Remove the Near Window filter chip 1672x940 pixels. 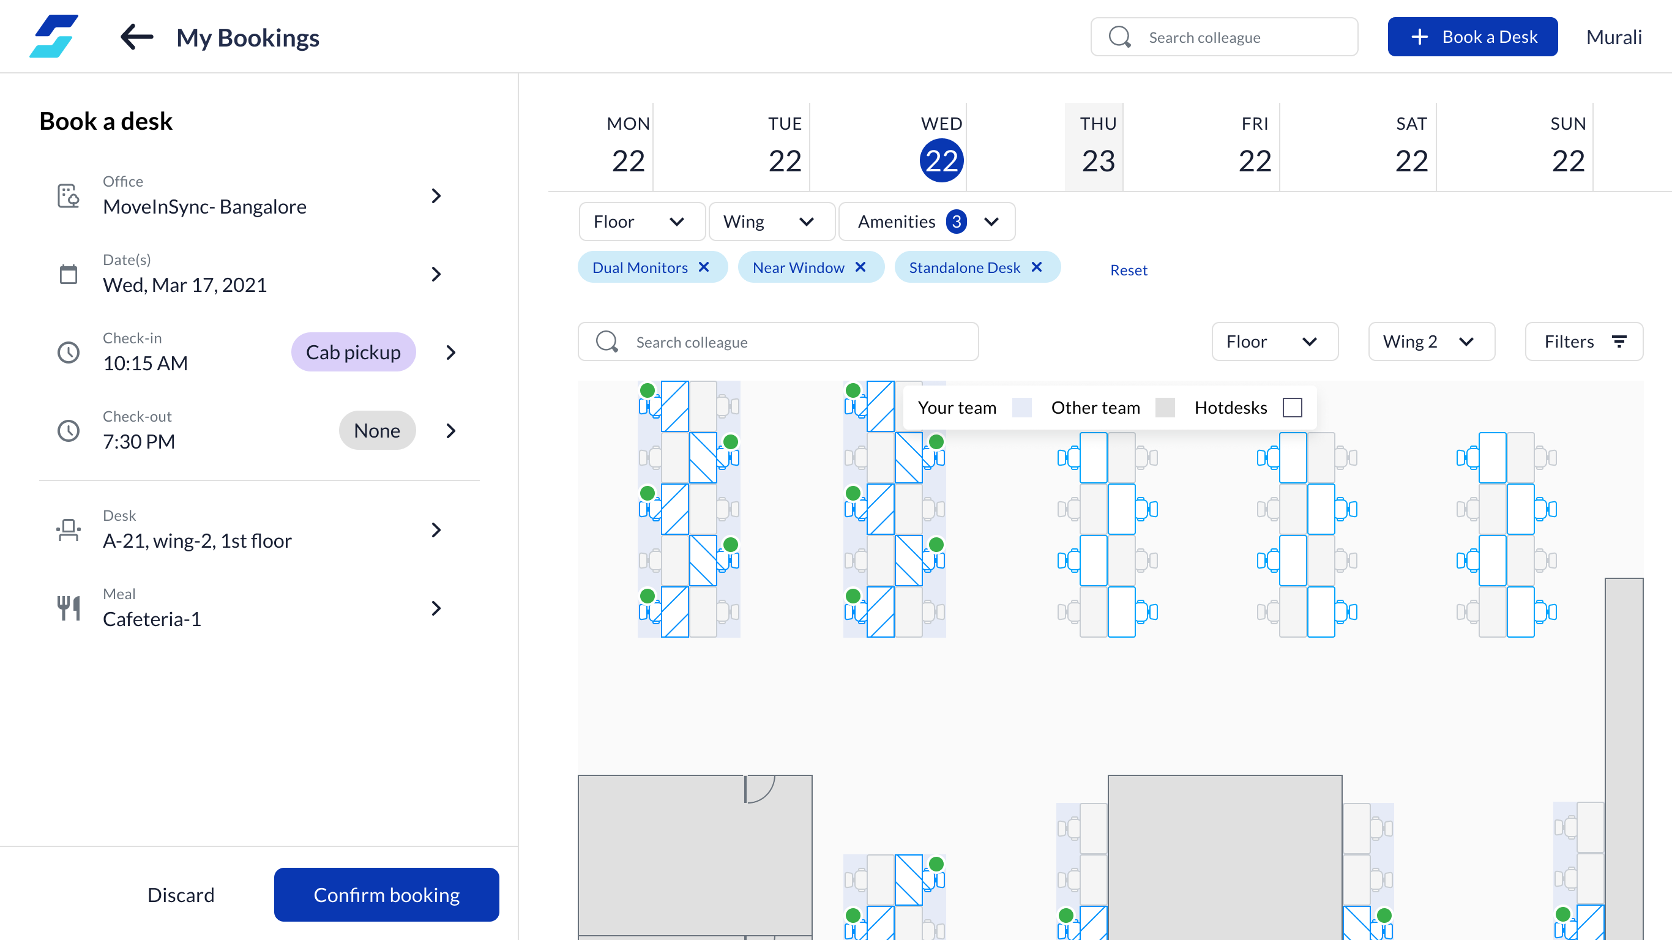point(860,267)
